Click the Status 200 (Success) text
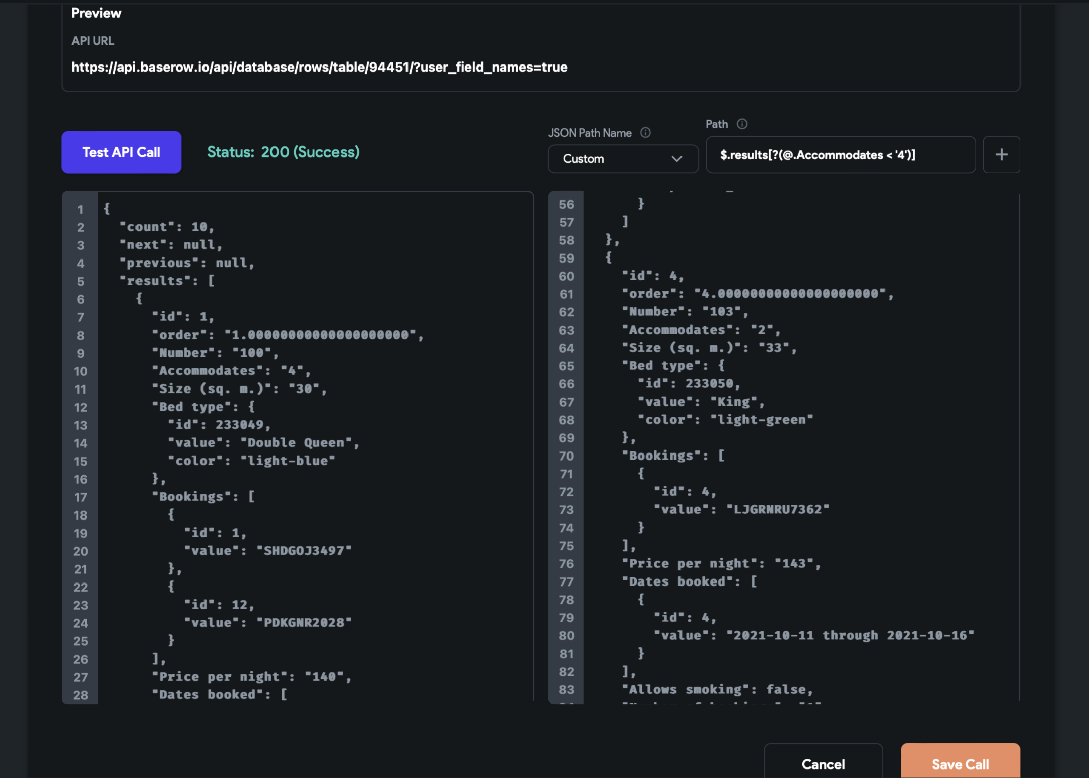 click(283, 152)
